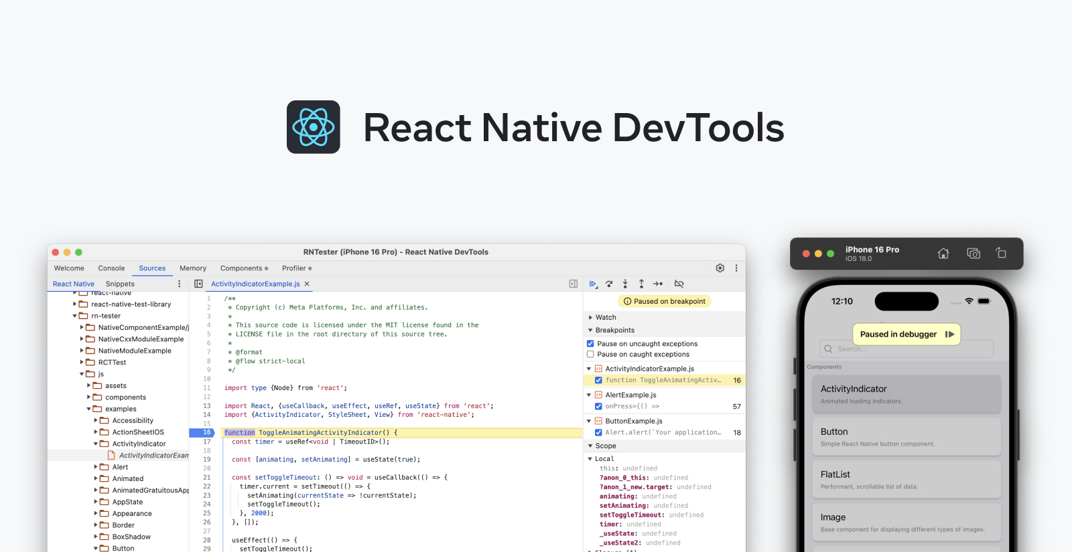The width and height of the screenshot is (1072, 552).
Task: Click the Step over function icon
Action: pos(609,284)
